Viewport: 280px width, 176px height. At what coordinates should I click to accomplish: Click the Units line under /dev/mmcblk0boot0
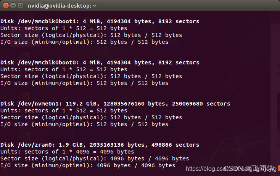click(x=64, y=70)
